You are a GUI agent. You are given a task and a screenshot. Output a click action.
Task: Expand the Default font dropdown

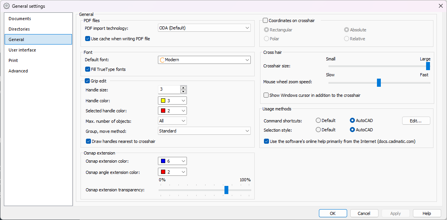(x=204, y=60)
